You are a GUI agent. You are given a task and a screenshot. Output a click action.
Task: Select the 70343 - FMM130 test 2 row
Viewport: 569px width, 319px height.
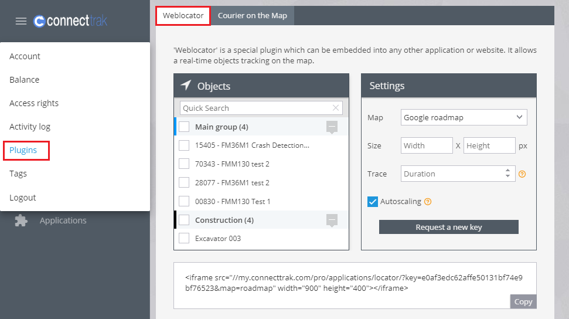[x=261, y=164]
